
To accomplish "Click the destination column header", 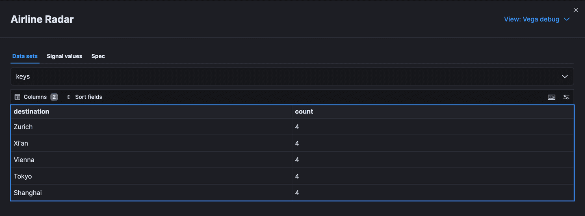I will (32, 111).
